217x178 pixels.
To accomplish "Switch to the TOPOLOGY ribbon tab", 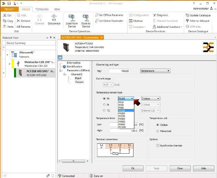I will pos(42,9).
